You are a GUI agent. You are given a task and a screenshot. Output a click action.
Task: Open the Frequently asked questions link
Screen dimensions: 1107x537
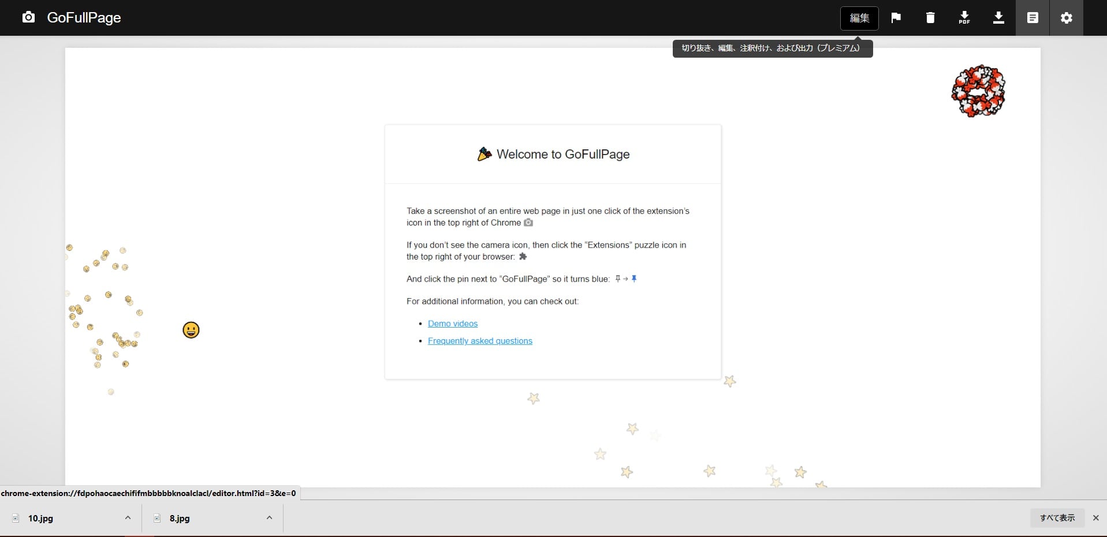(480, 341)
